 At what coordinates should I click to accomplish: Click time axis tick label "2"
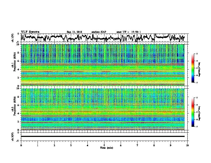pyautogui.click(x=54, y=145)
